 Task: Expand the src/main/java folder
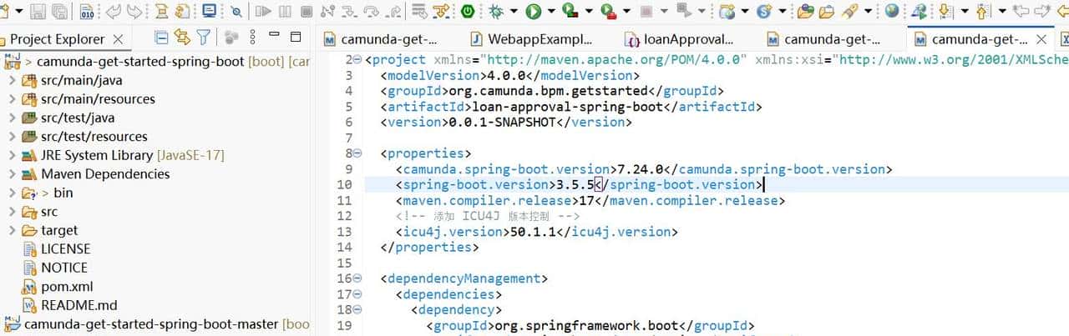pyautogui.click(x=12, y=80)
